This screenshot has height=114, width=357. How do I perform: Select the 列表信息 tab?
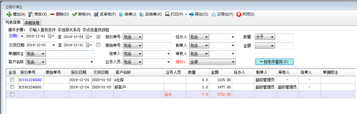13,22
